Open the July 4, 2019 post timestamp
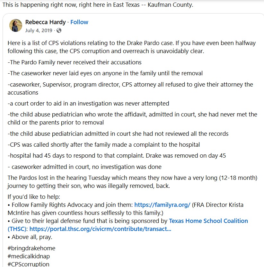 click(39, 31)
